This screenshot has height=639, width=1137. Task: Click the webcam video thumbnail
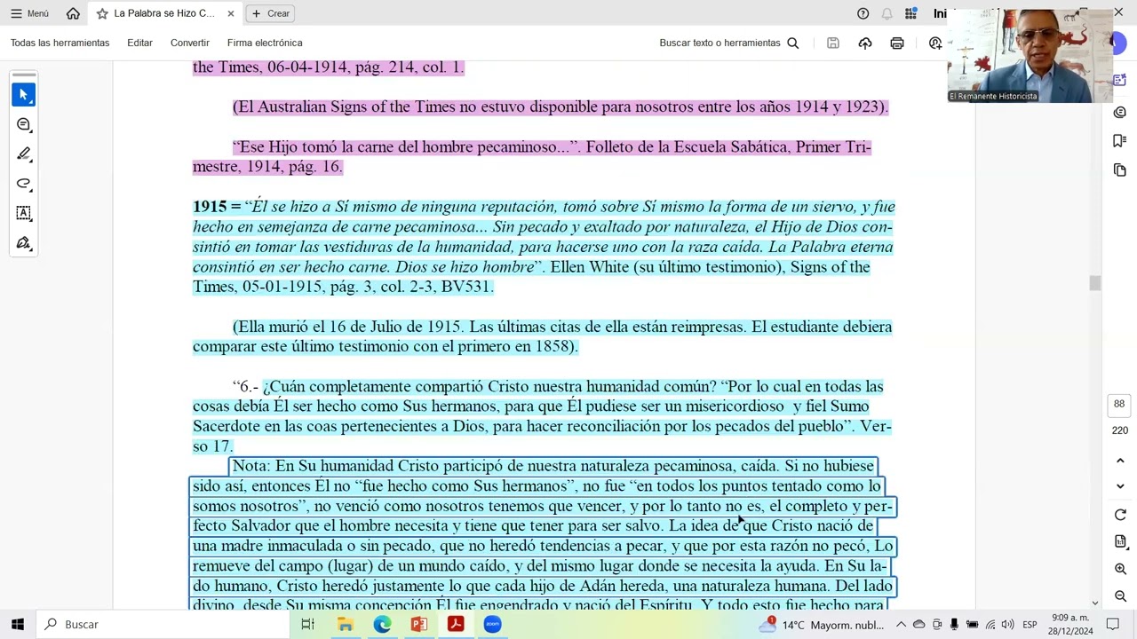(1031, 56)
